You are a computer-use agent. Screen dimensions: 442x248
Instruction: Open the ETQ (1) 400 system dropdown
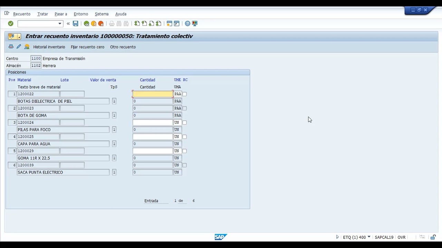[x=369, y=237]
